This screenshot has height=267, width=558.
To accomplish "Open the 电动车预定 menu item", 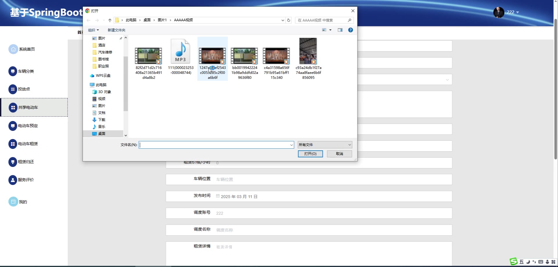I will 28,126.
